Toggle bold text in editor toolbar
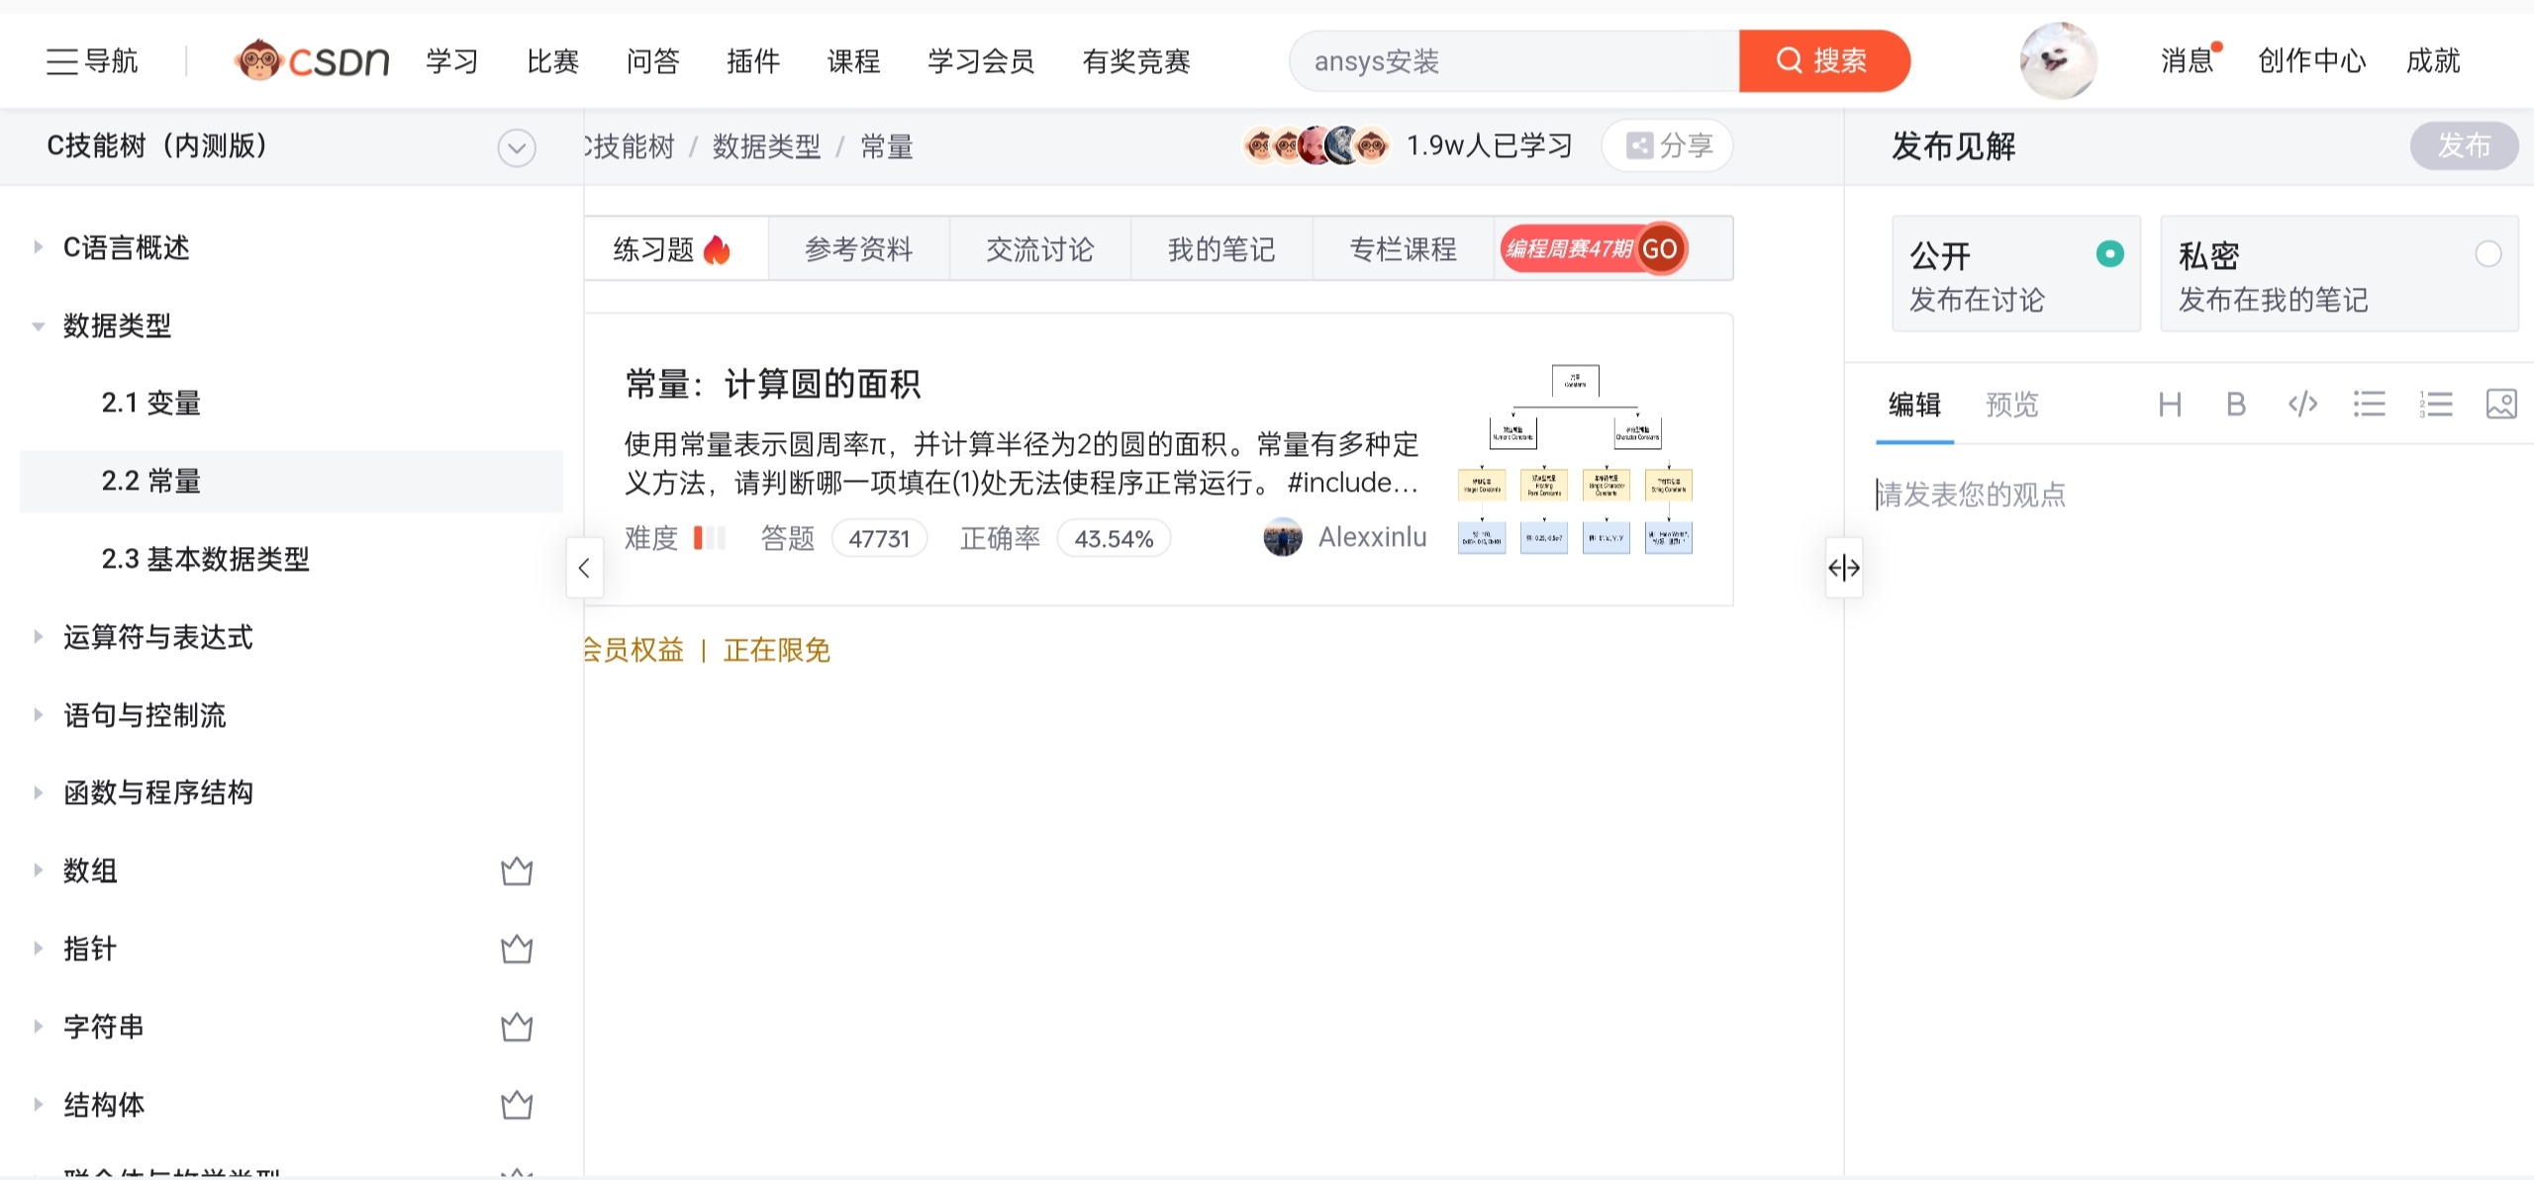The height and width of the screenshot is (1180, 2534). pos(2235,405)
